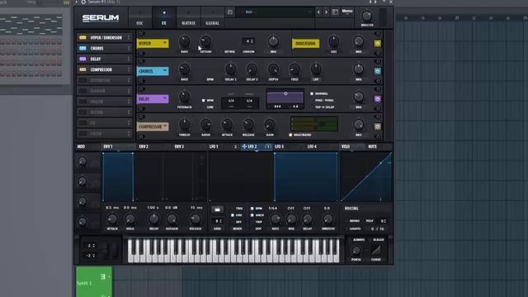Select the ENV 2 tab
The width and height of the screenshot is (528, 297).
click(x=144, y=147)
